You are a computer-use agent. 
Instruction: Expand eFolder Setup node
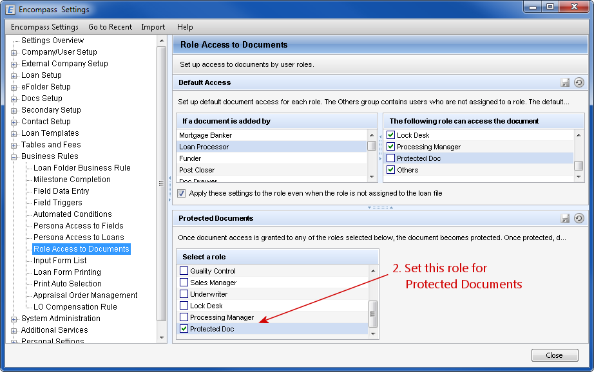pos(14,88)
